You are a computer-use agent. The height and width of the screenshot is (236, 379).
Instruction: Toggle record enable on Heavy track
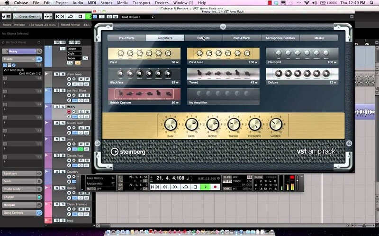tap(69, 111)
